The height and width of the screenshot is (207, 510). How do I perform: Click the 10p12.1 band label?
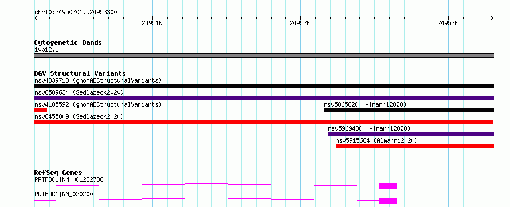(x=46, y=50)
